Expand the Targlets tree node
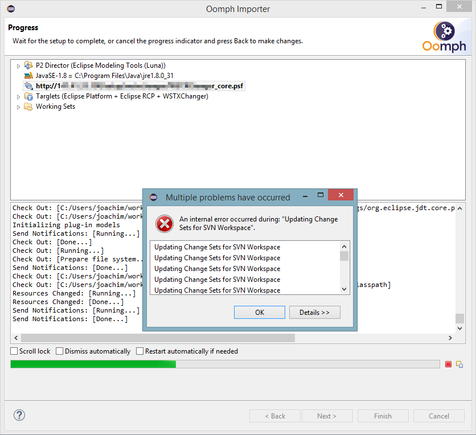The width and height of the screenshot is (476, 435). coord(18,97)
